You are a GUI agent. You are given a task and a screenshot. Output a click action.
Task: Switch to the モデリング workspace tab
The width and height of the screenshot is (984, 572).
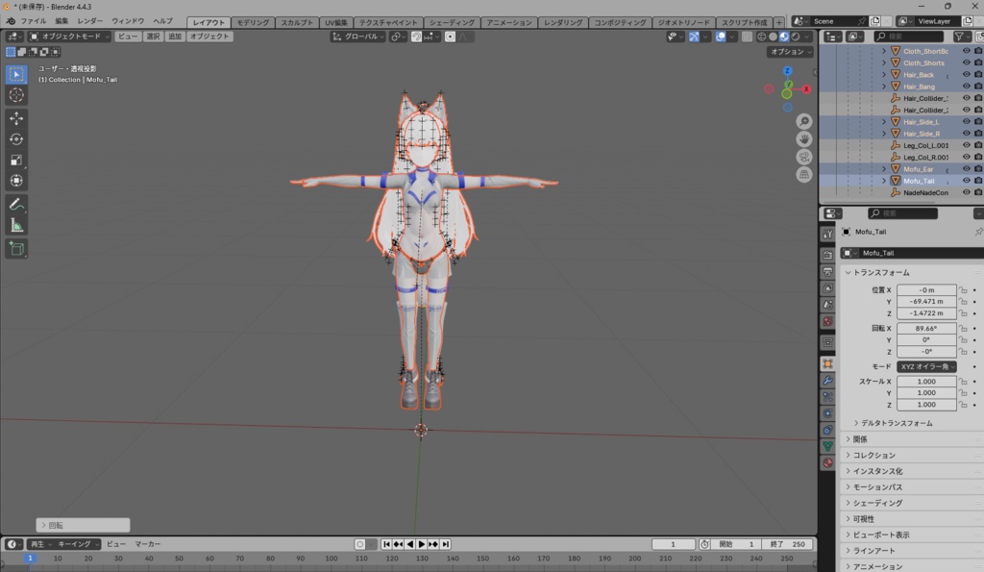click(x=253, y=22)
